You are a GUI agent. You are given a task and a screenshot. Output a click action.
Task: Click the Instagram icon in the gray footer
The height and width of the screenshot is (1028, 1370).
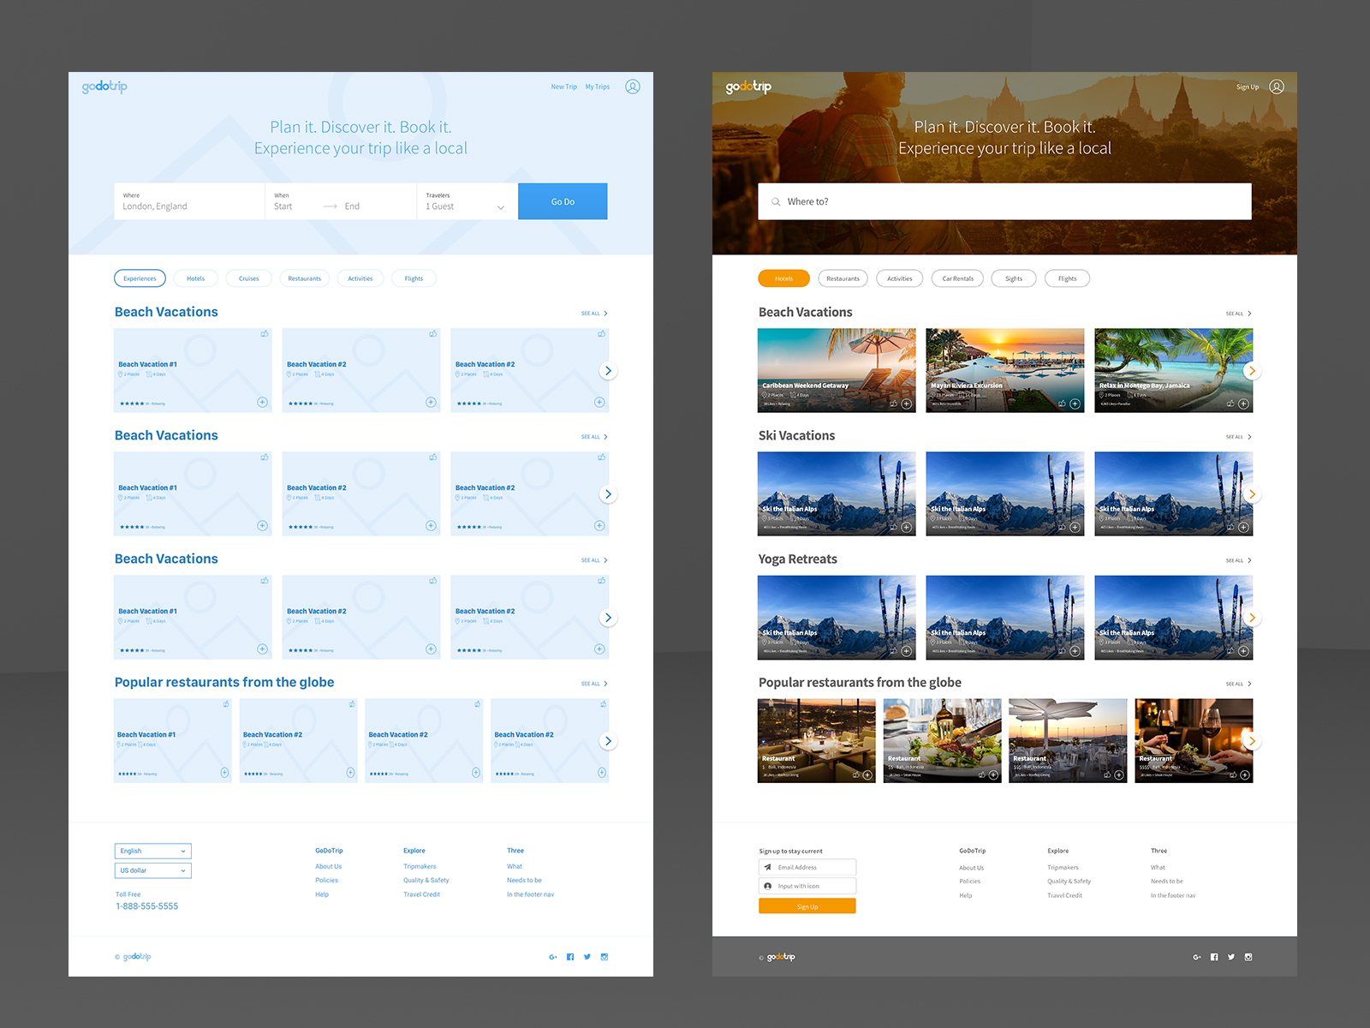[1248, 957]
